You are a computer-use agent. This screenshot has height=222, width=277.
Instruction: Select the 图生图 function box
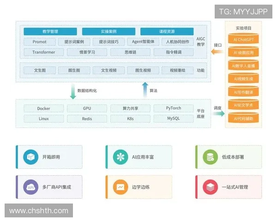point(74,70)
